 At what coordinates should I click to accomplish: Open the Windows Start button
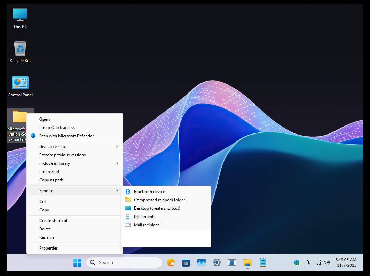pyautogui.click(x=77, y=262)
